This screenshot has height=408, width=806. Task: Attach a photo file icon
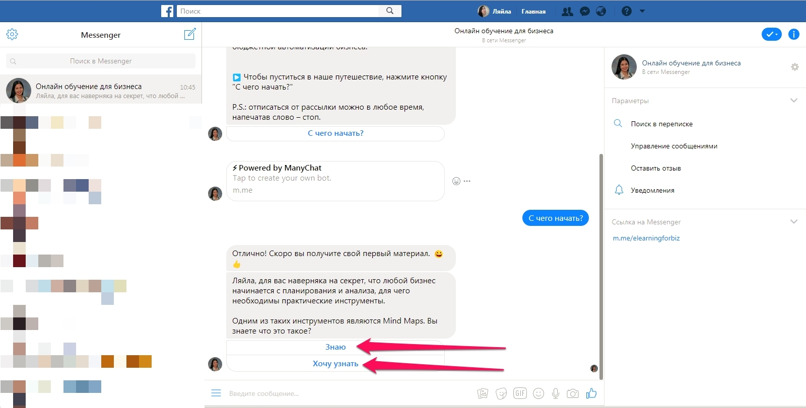(x=483, y=393)
